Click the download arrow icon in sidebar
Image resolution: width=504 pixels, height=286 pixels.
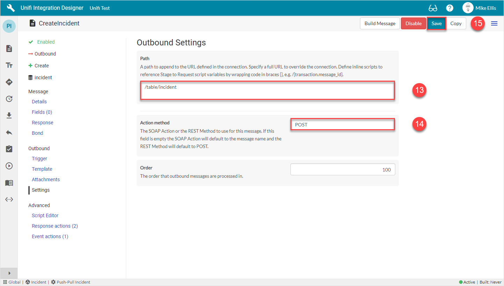tap(9, 116)
